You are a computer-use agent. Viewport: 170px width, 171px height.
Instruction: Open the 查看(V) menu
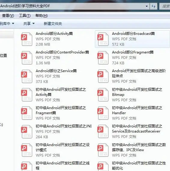(8, 16)
